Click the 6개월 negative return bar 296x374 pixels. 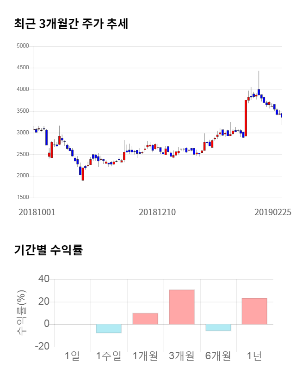point(218,327)
